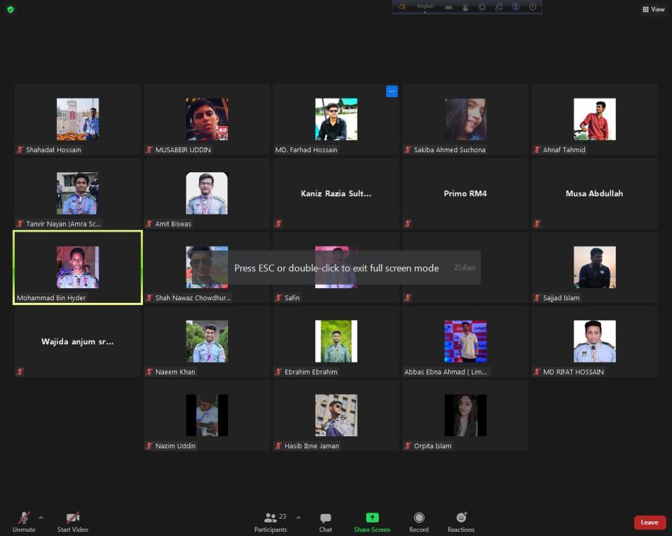Click the muted mic indicator on Amit Biswas's tile
The height and width of the screenshot is (536, 672).
(x=149, y=223)
